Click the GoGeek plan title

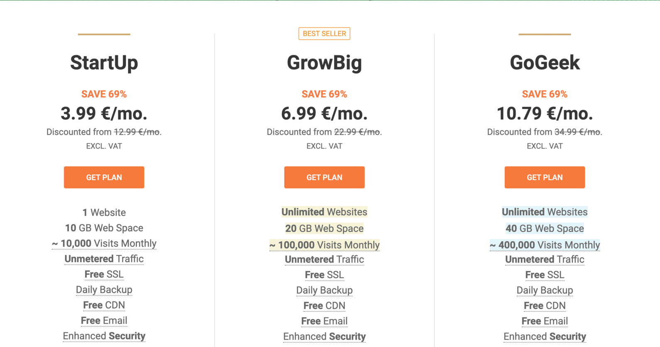point(545,63)
